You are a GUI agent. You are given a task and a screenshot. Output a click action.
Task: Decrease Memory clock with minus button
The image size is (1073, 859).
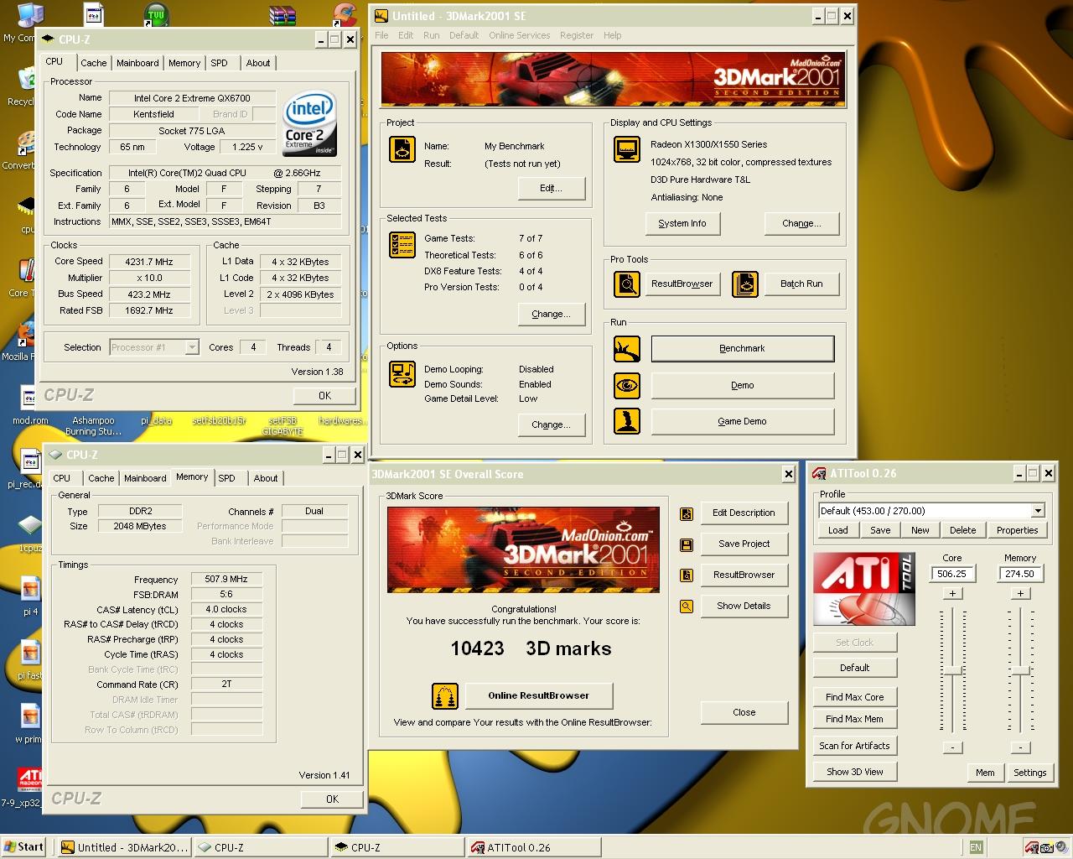(1020, 747)
